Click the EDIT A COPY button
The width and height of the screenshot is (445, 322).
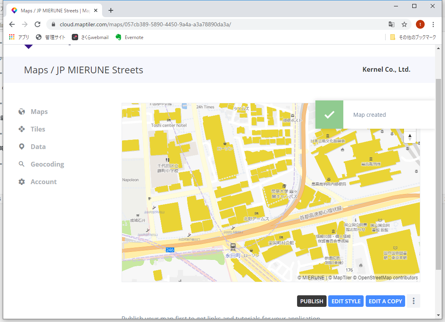[x=385, y=301]
